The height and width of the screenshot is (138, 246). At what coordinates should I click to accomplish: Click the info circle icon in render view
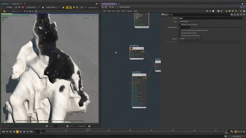pos(36,11)
